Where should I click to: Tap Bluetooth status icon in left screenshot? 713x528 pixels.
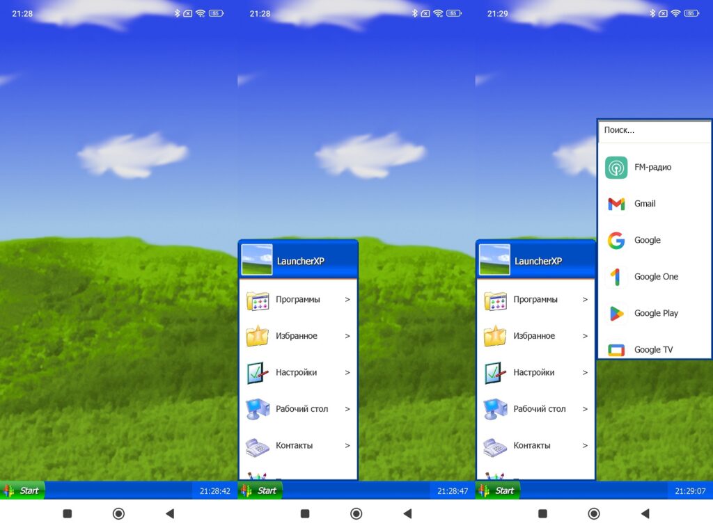[177, 13]
